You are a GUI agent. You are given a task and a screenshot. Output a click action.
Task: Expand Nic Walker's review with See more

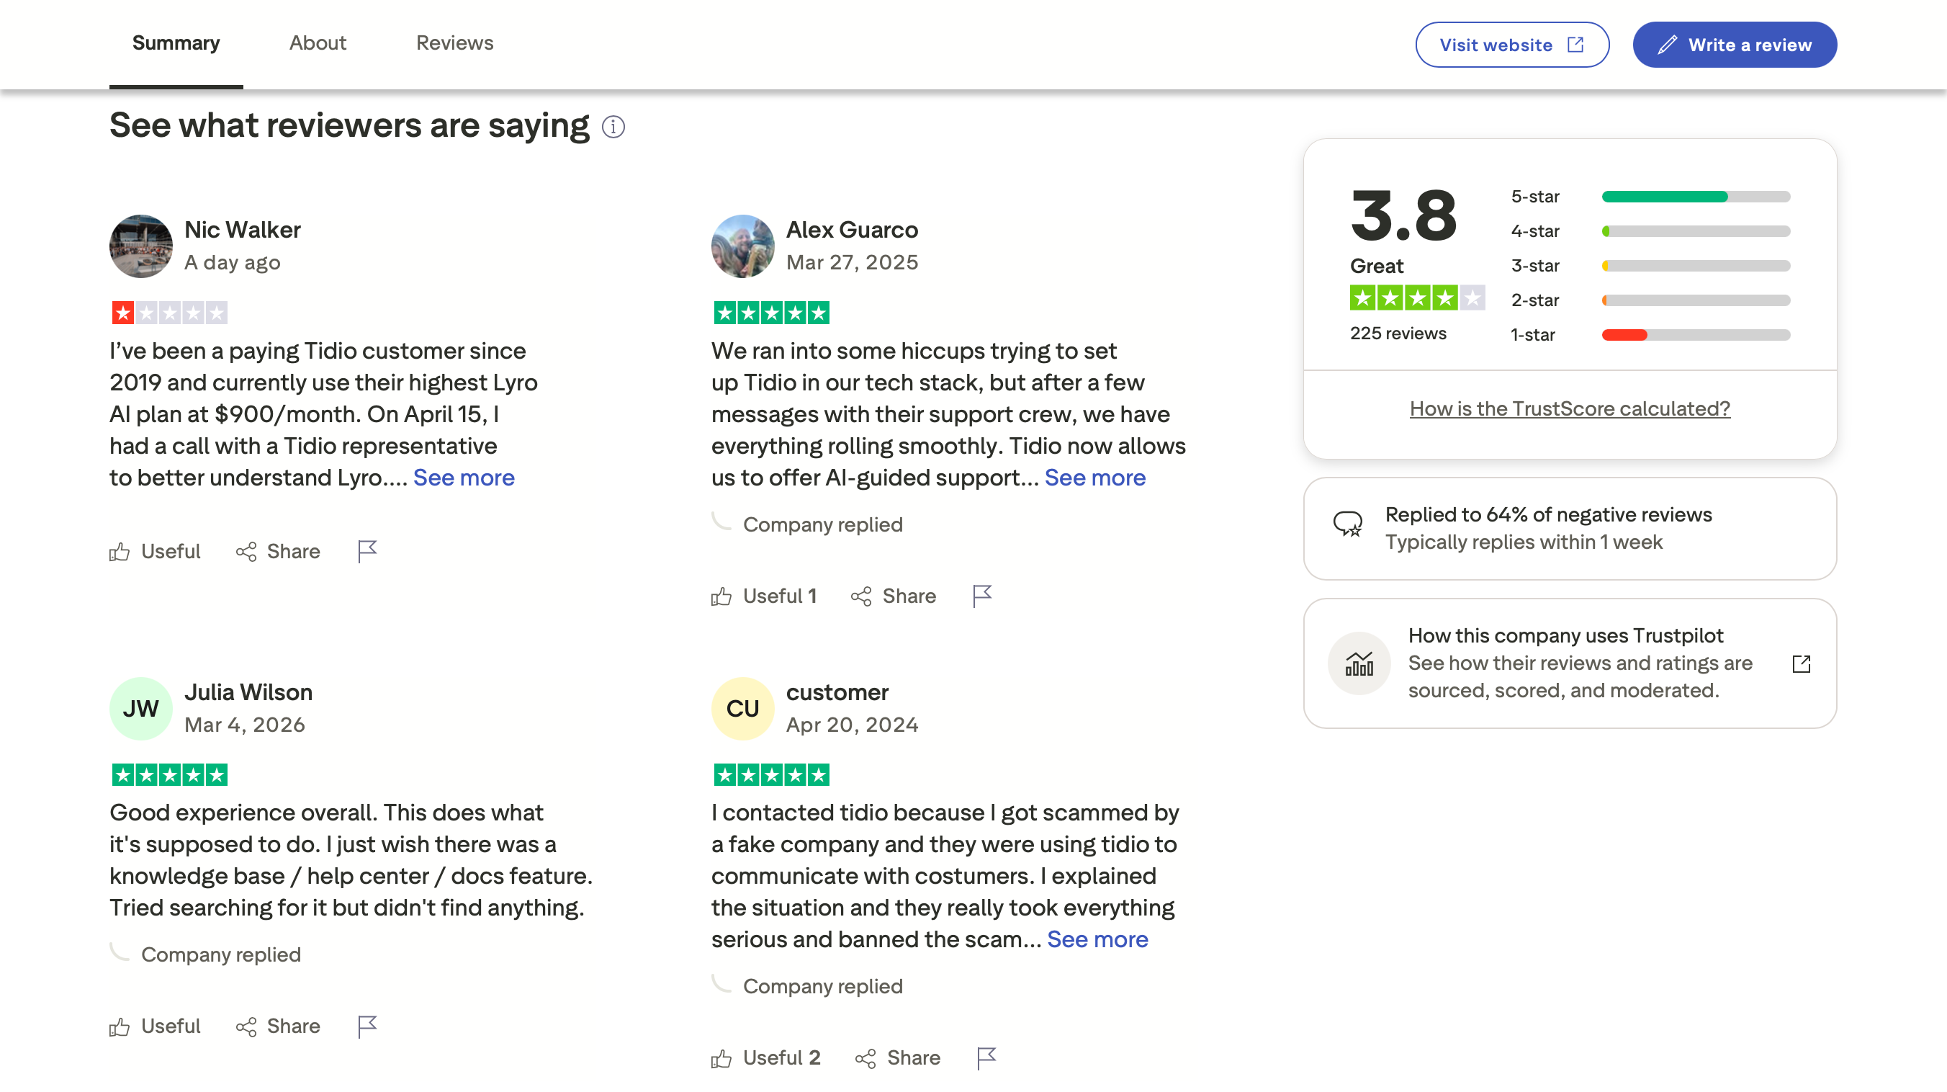pyautogui.click(x=463, y=477)
